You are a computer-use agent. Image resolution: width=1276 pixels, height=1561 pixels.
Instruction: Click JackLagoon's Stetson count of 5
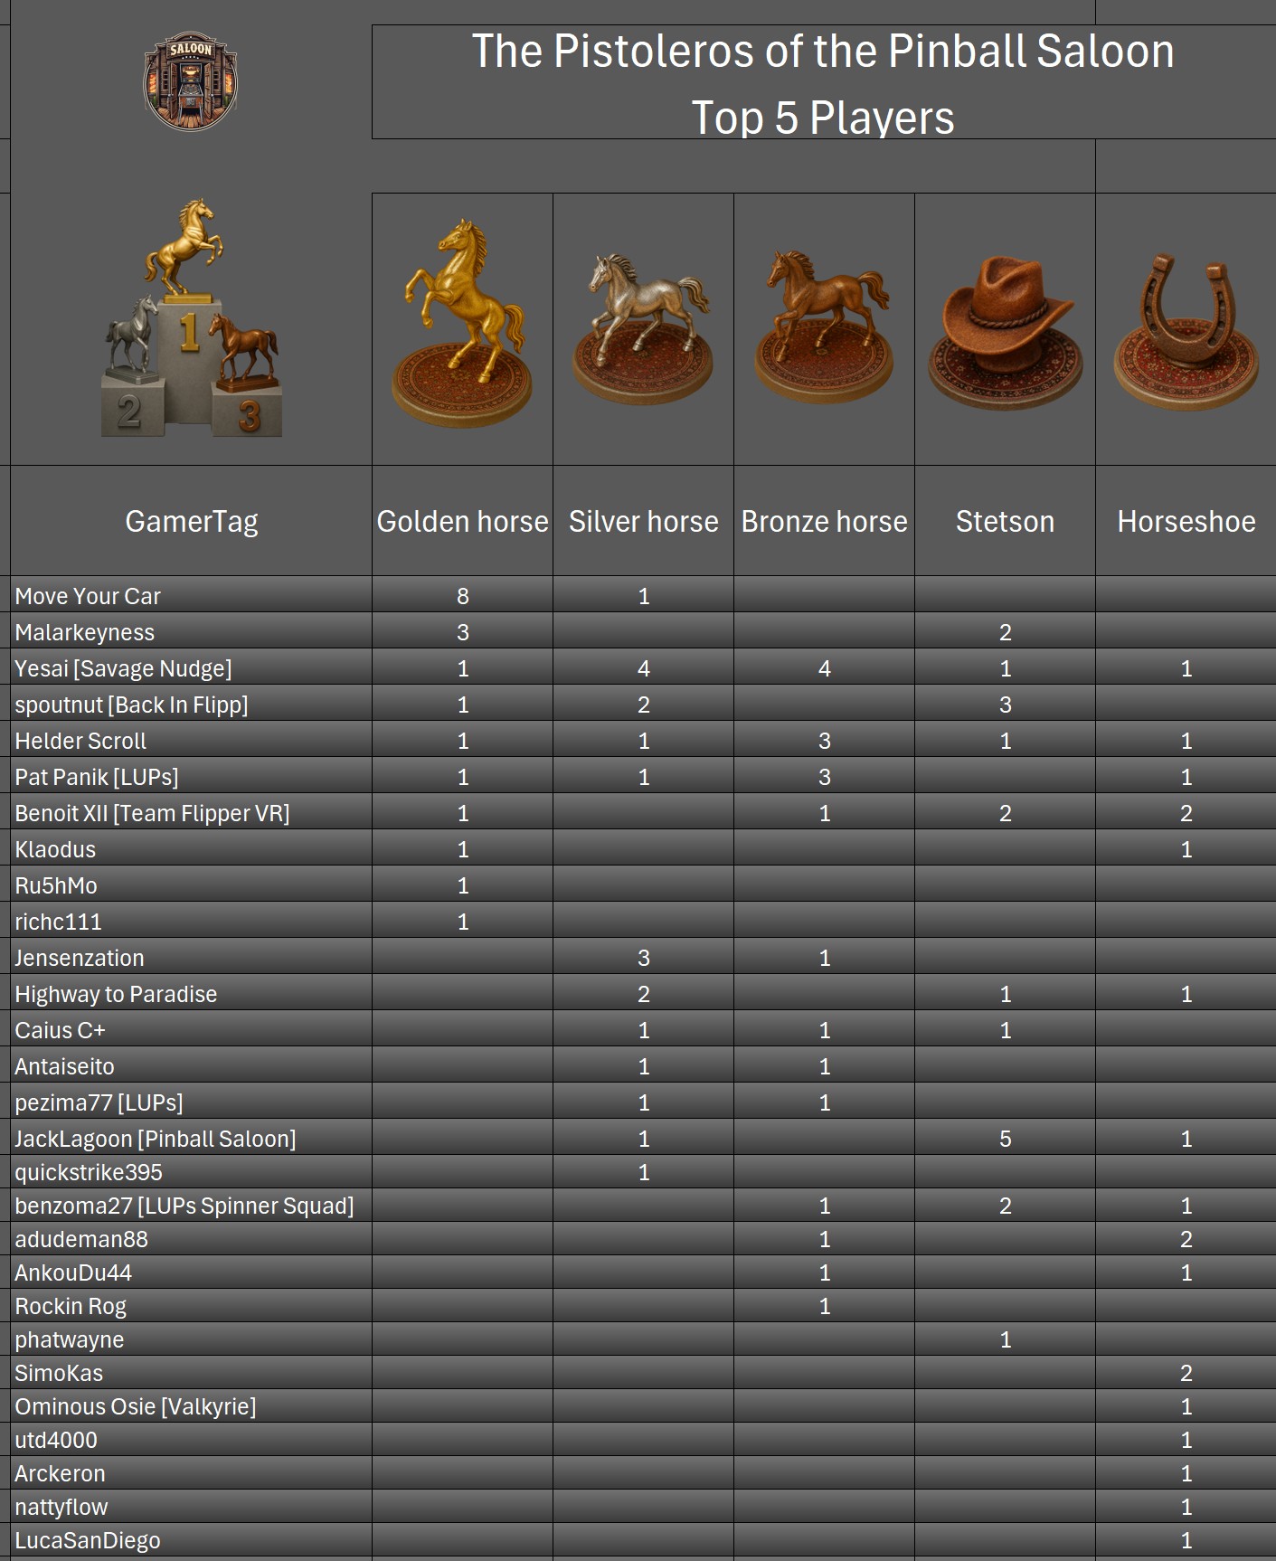[x=1005, y=1139]
